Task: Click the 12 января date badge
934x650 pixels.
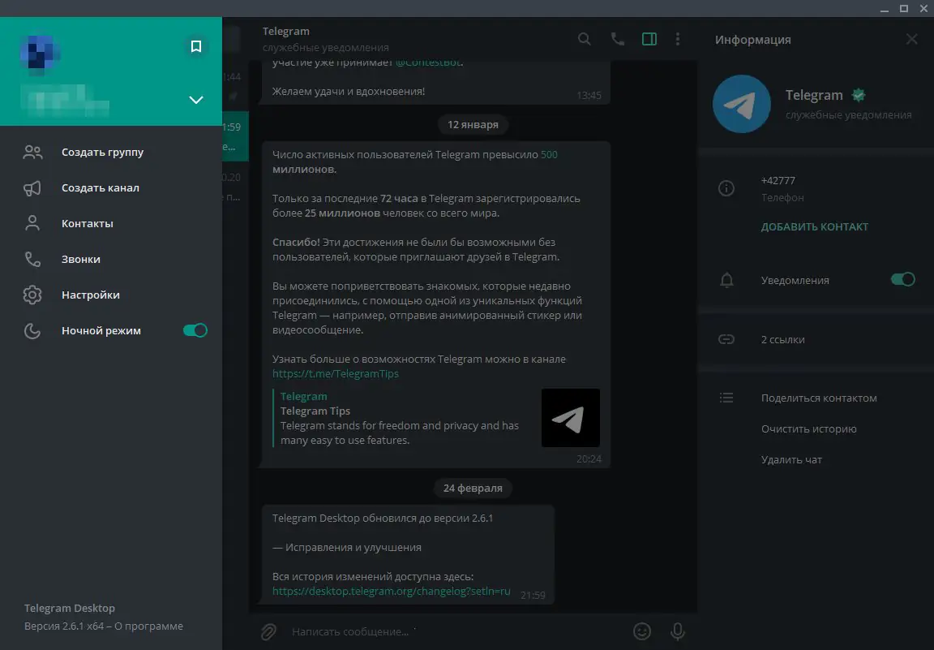Action: (473, 125)
